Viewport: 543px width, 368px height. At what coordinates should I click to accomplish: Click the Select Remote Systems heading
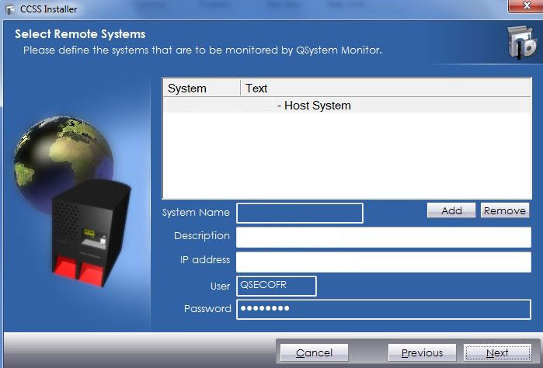80,34
